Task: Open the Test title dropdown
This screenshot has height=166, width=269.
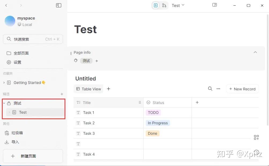Action: tap(183, 5)
